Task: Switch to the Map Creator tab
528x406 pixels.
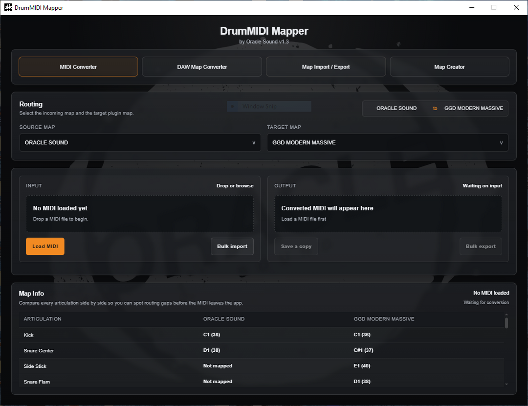Action: click(x=449, y=67)
